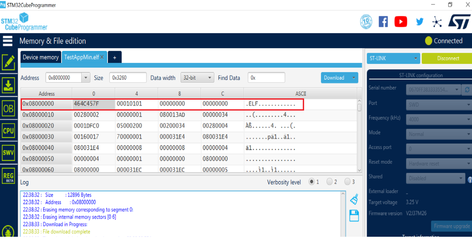
Task: Switch to the Device memory tab
Action: coord(41,57)
